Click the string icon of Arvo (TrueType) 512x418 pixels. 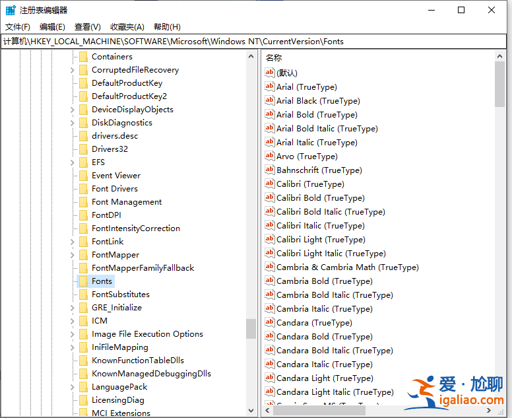coord(269,156)
